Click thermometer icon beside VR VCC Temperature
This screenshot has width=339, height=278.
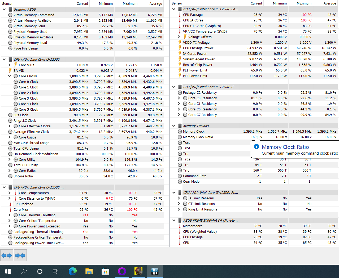point(180,31)
